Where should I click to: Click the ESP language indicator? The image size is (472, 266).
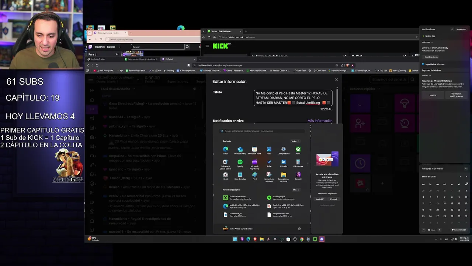pos(447,239)
